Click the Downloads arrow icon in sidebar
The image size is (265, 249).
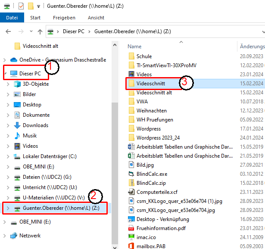pos(17,125)
